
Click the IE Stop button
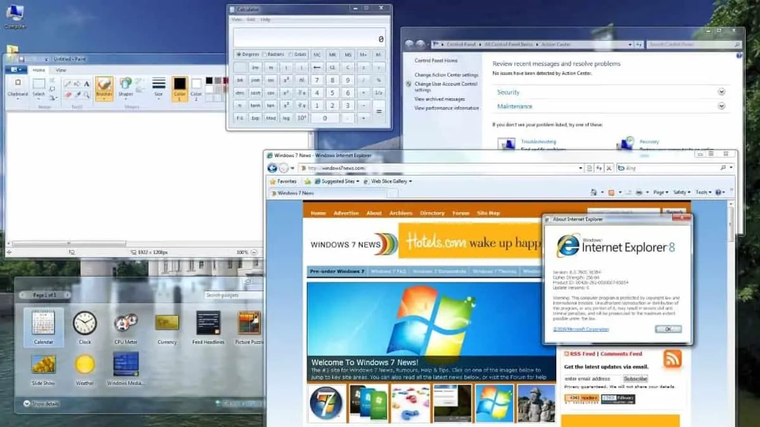pyautogui.click(x=609, y=168)
